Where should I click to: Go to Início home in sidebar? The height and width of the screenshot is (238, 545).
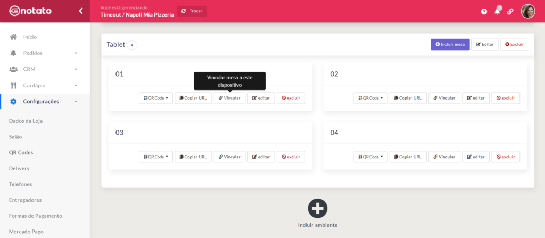pyautogui.click(x=30, y=37)
